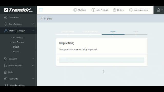Image resolution: width=164 pixels, height=92 pixels.
Task: Click the Upload CSV step marker dot
Action: [x=67, y=34]
